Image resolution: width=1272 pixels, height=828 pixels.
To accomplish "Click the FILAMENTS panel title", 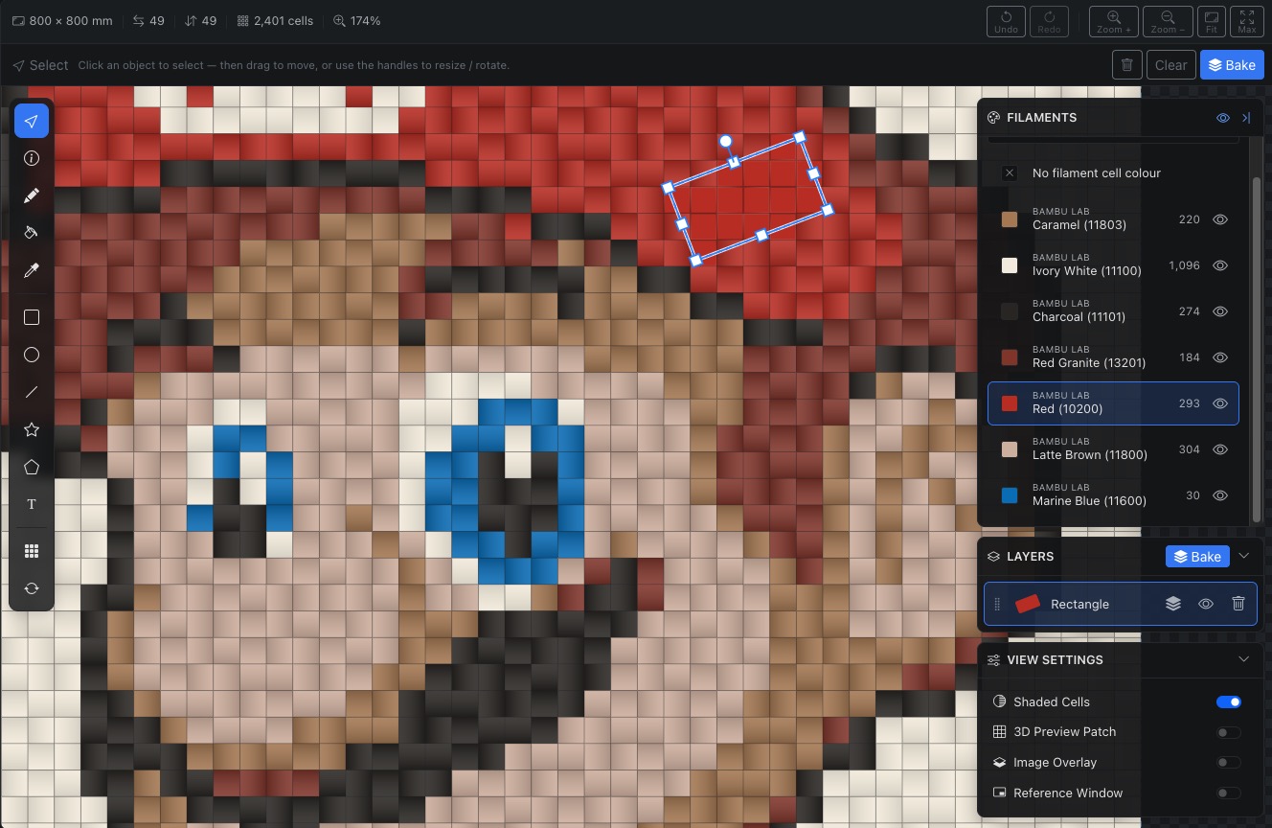I will coord(1041,118).
